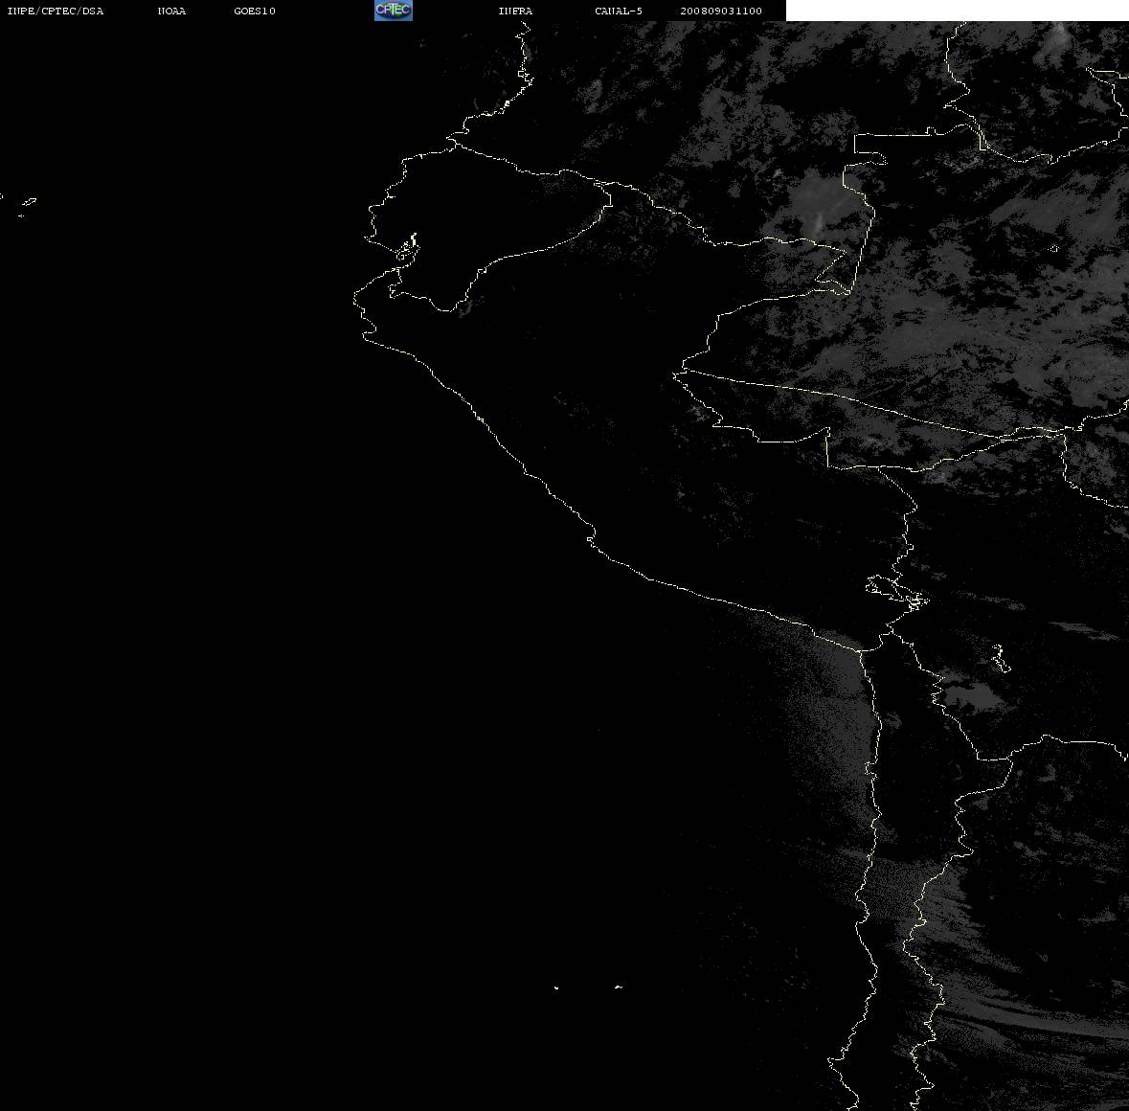Click the tiny lake outline in Brazil
The width and height of the screenshot is (1129, 1111).
1054,248
